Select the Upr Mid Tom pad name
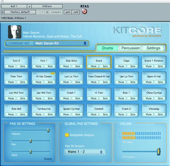Image resolution: width=170 pixels, height=166 pixels. click(44, 93)
